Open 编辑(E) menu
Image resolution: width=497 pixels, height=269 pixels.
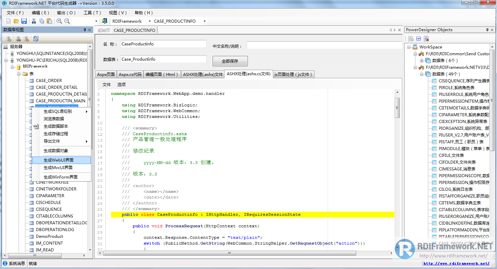pos(41,13)
